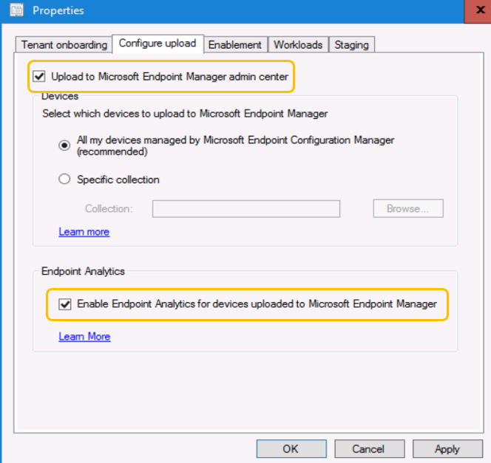491x463 pixels.
Task: Toggle Enable Endpoint Analytics checkbox
Action: [x=65, y=304]
